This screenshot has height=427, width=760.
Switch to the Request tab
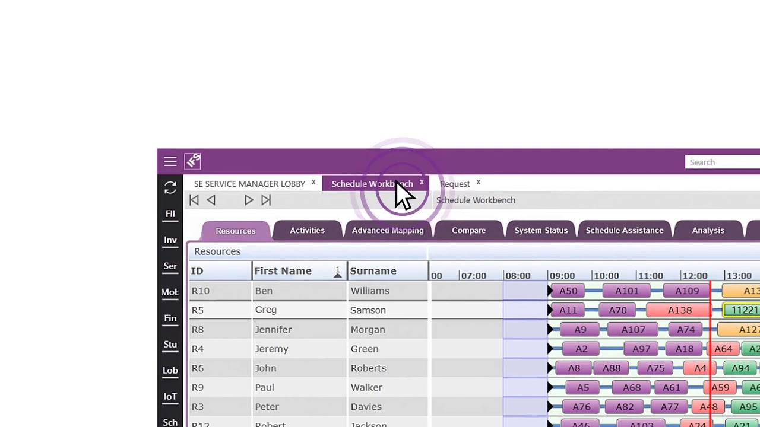[x=455, y=184]
